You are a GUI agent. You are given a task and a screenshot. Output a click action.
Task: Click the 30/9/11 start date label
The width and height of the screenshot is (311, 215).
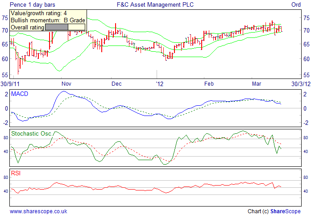tap(10, 84)
